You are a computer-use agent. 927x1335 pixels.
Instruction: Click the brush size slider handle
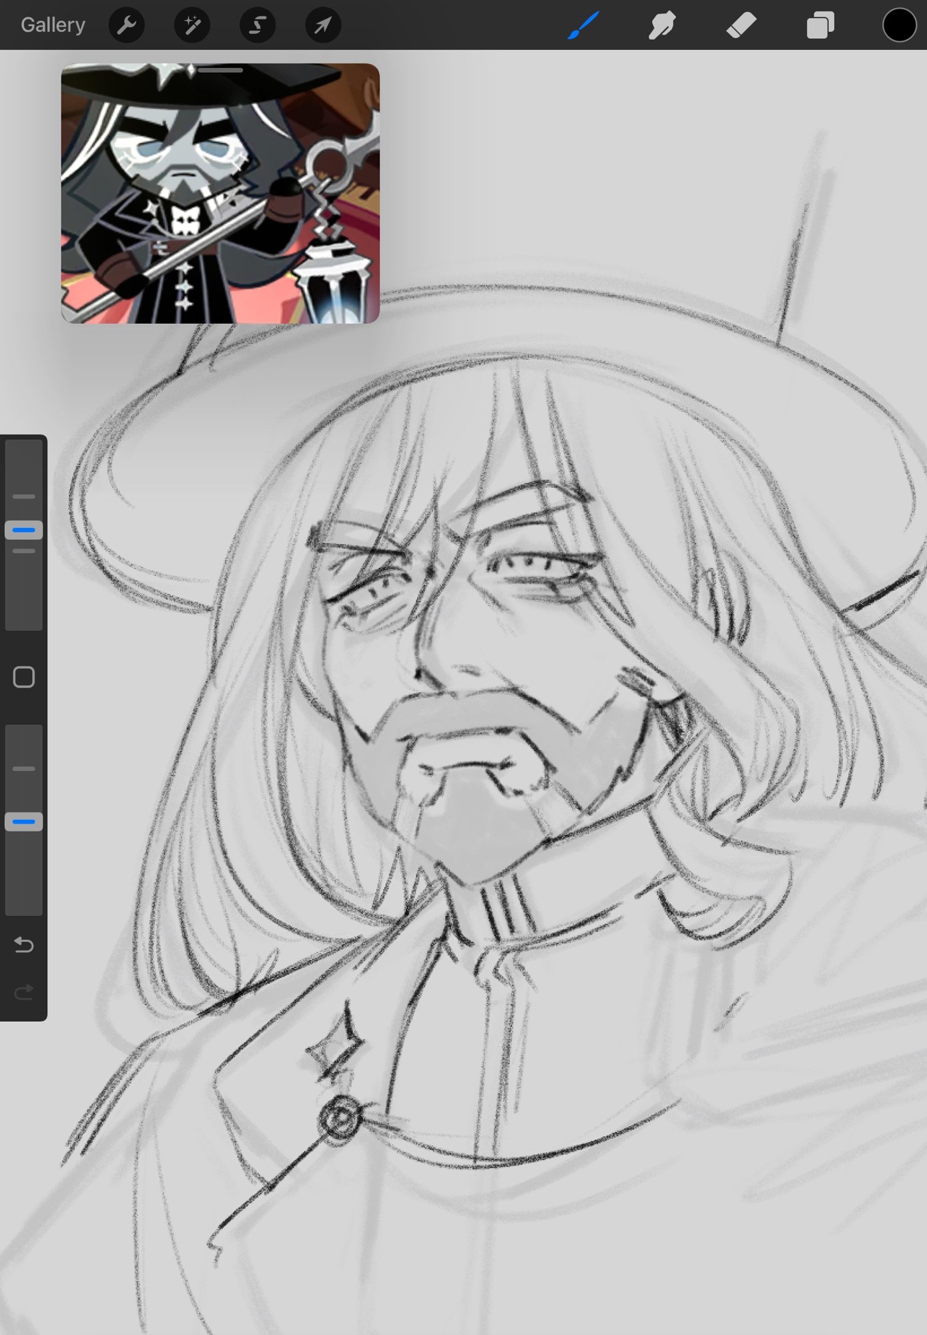pyautogui.click(x=24, y=530)
